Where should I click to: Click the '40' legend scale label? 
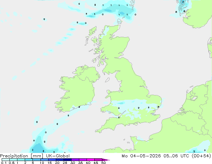(x=88, y=163)
